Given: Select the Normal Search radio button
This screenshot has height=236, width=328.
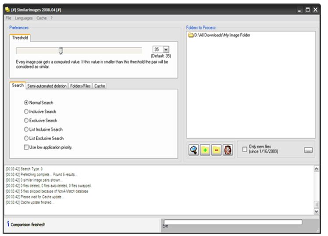Looking at the screenshot, I should 26,103.
